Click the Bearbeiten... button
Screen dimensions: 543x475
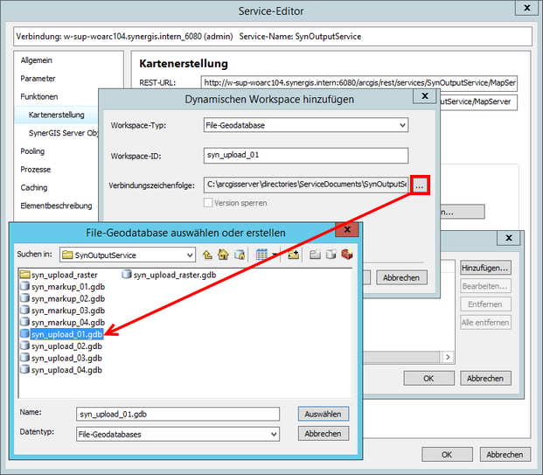tap(485, 286)
